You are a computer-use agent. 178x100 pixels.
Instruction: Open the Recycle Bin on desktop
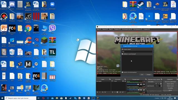[12, 53]
